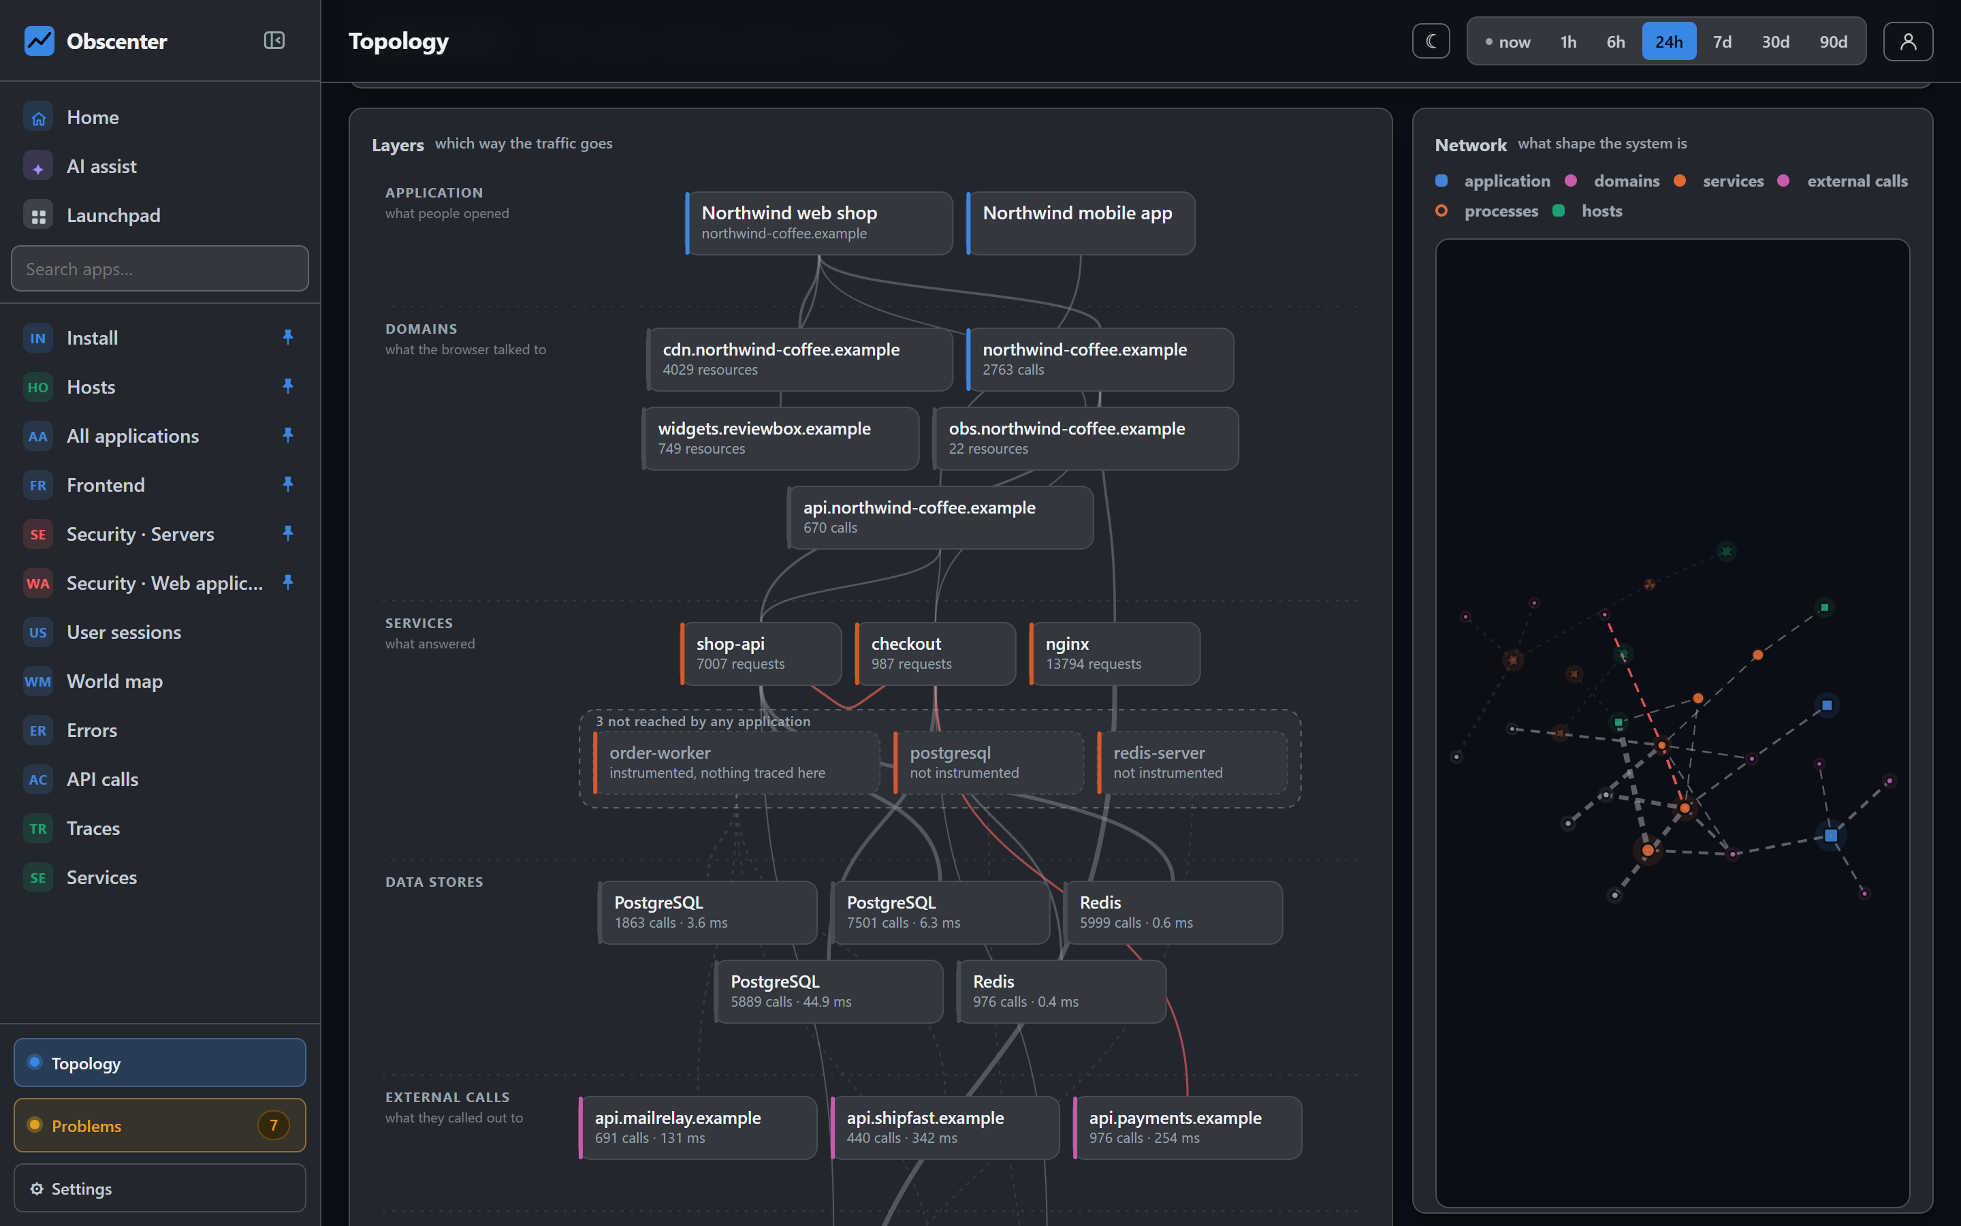
Task: Click the US badge for User sessions
Action: point(38,633)
